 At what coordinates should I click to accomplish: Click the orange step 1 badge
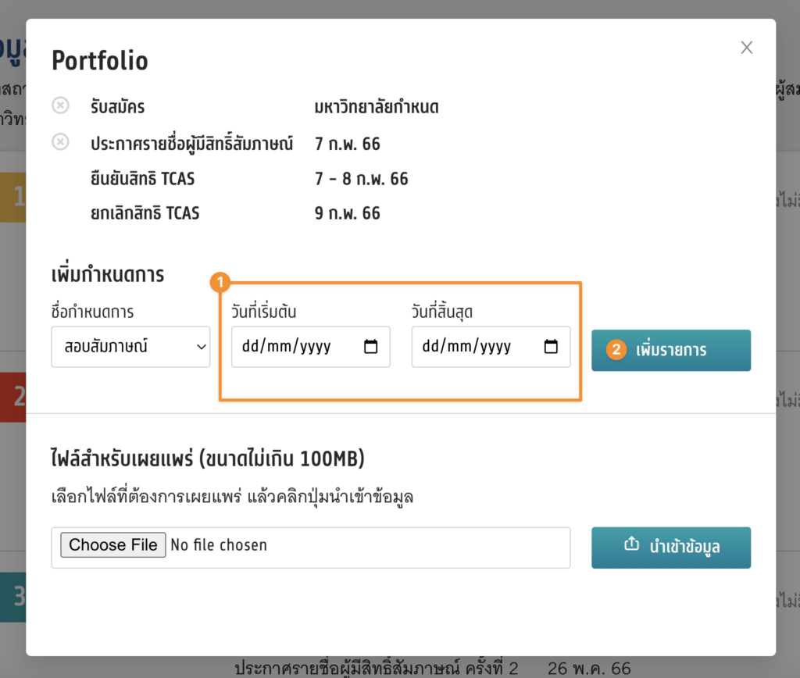coord(220,281)
